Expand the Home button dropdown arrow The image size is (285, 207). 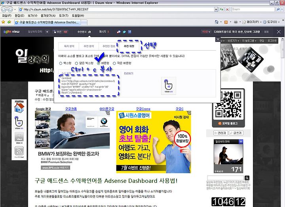pyautogui.click(x=221, y=22)
